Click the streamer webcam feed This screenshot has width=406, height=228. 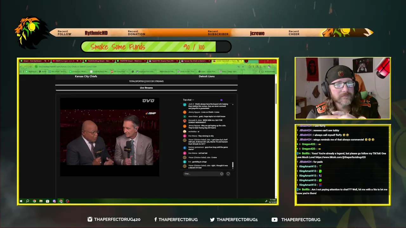coord(343,88)
